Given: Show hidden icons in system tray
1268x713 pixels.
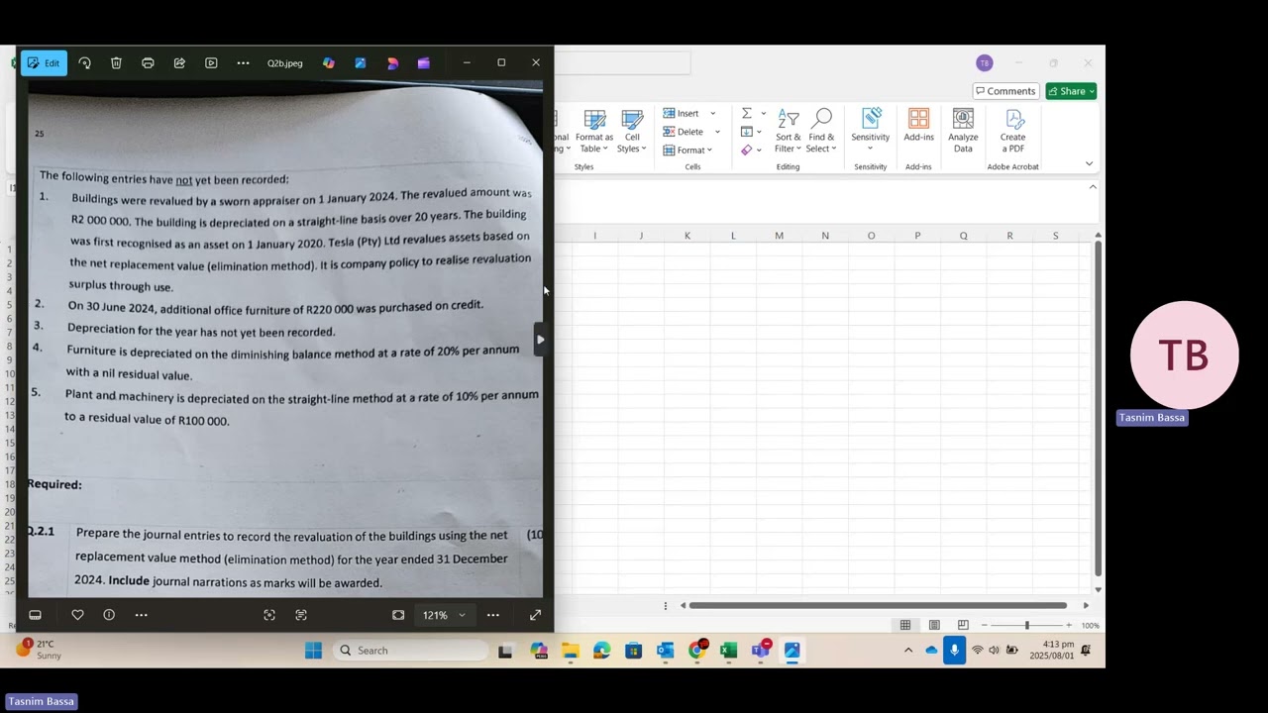Looking at the screenshot, I should pos(908,651).
